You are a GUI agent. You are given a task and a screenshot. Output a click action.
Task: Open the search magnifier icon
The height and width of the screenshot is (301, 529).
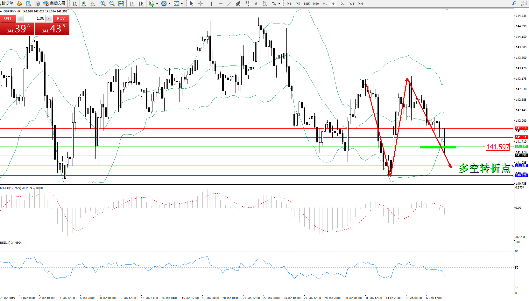[x=514, y=3]
